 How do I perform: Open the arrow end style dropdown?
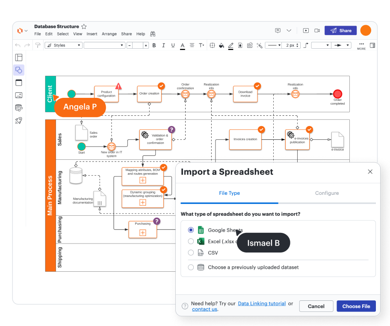(x=342, y=45)
